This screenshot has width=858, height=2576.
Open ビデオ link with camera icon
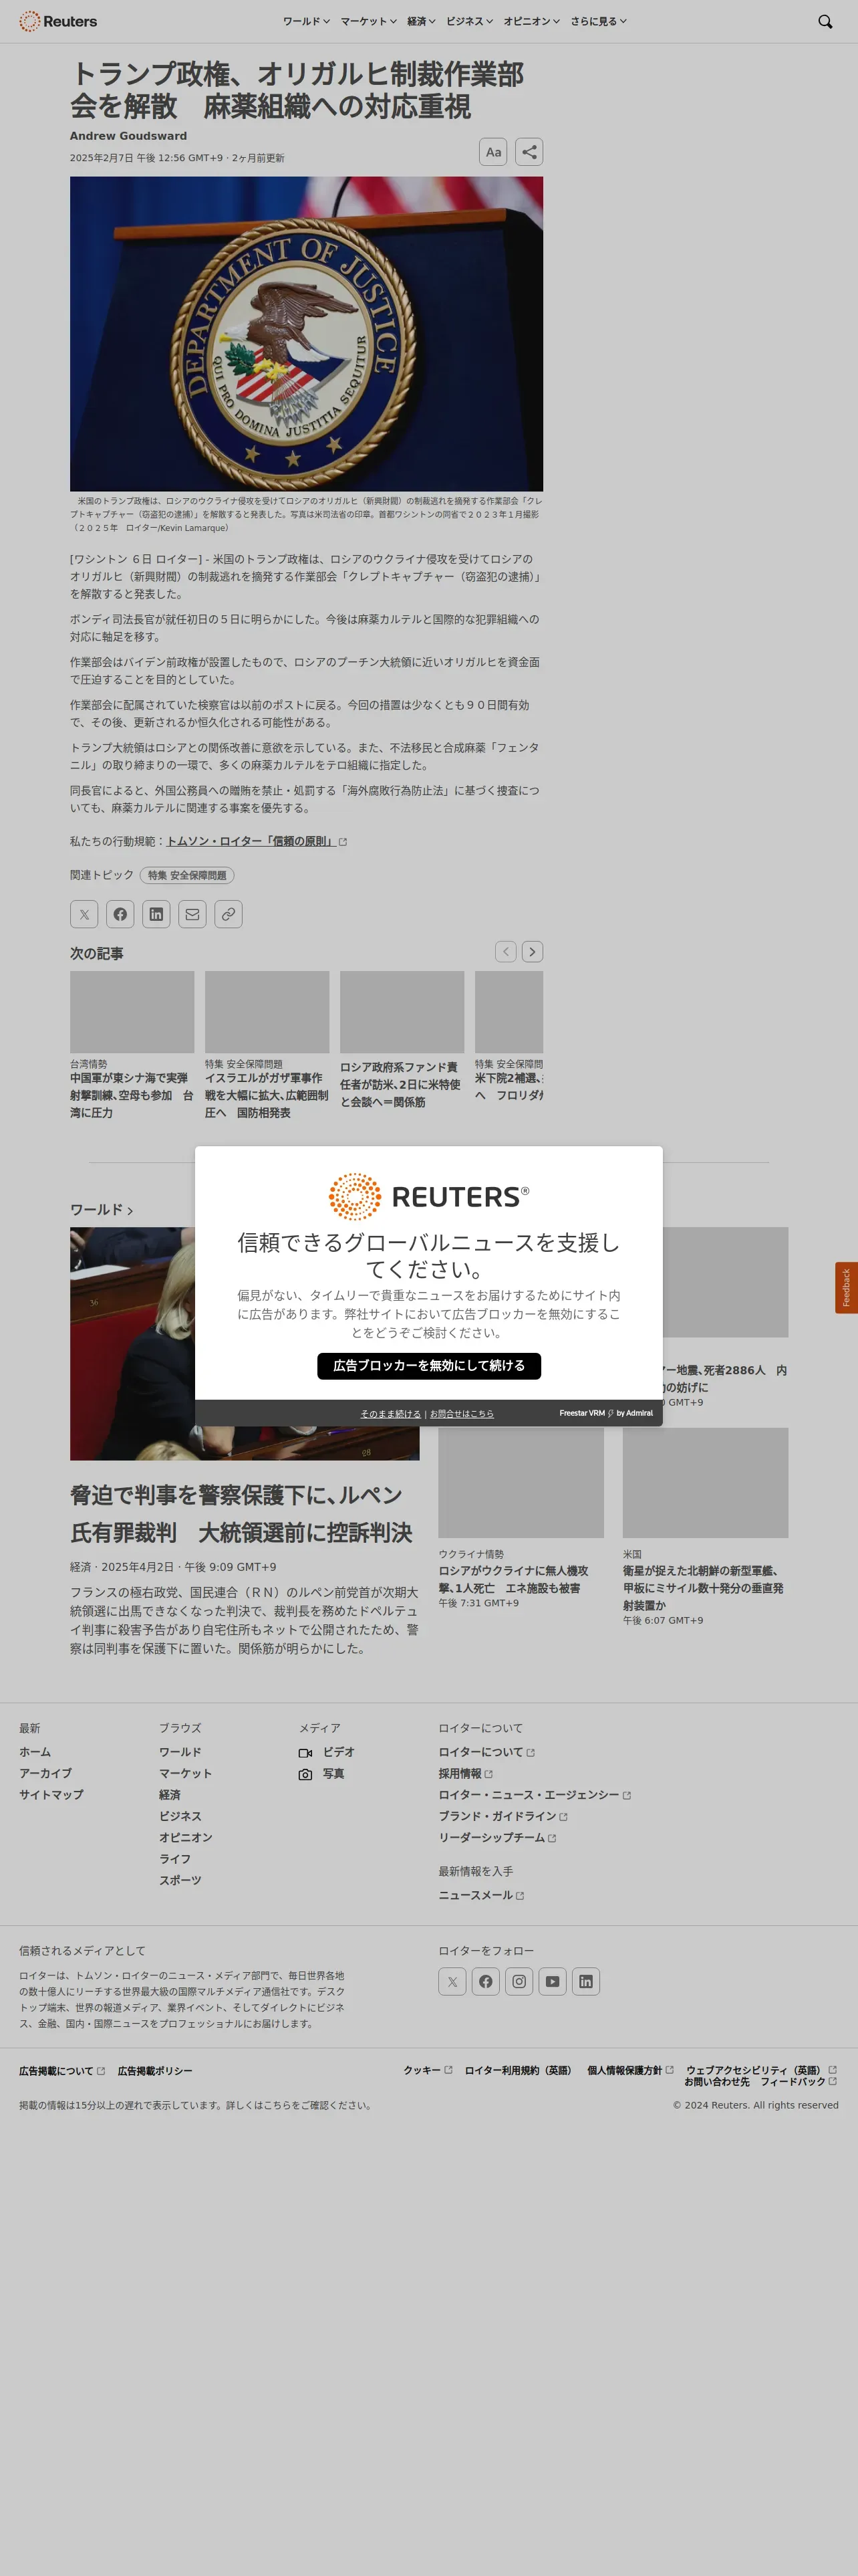[x=327, y=1752]
